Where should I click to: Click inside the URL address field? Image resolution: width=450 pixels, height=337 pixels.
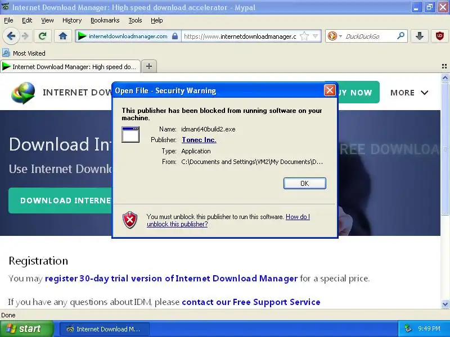click(x=240, y=37)
